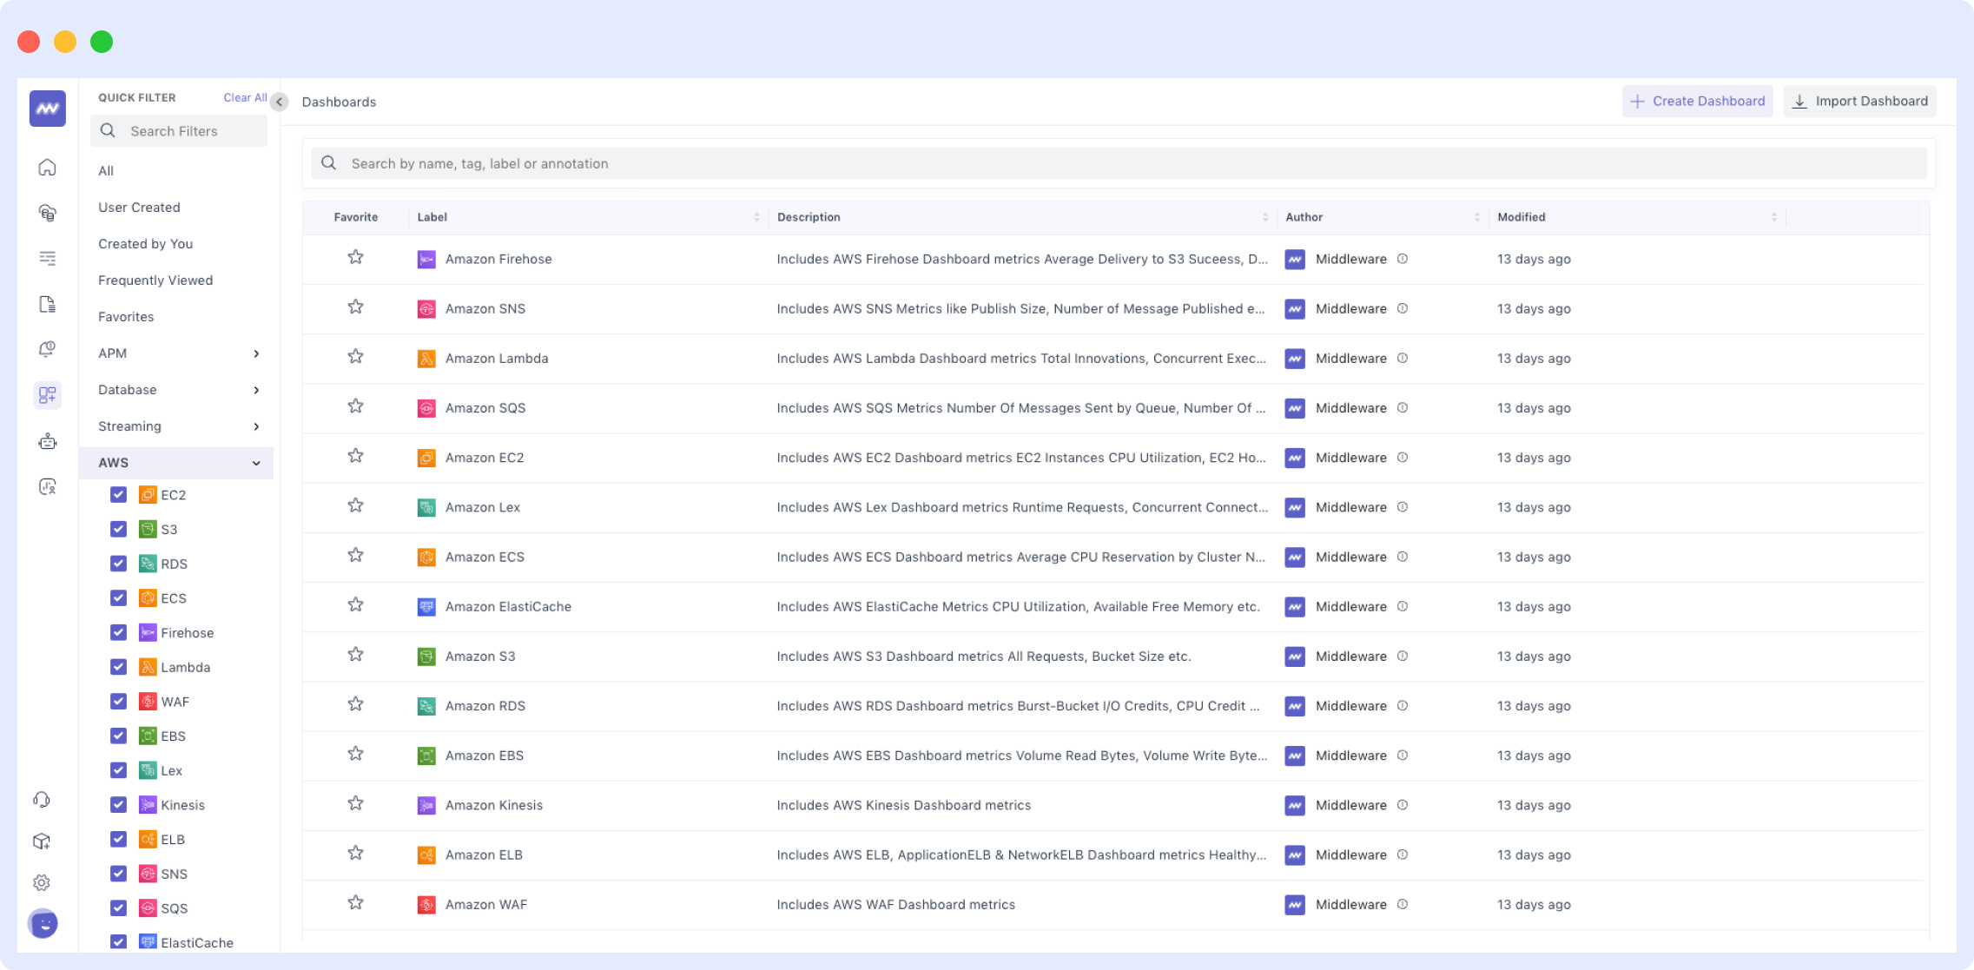Screen dimensions: 1974x970
Task: Click Clear All in quick filter
Action: 245,97
